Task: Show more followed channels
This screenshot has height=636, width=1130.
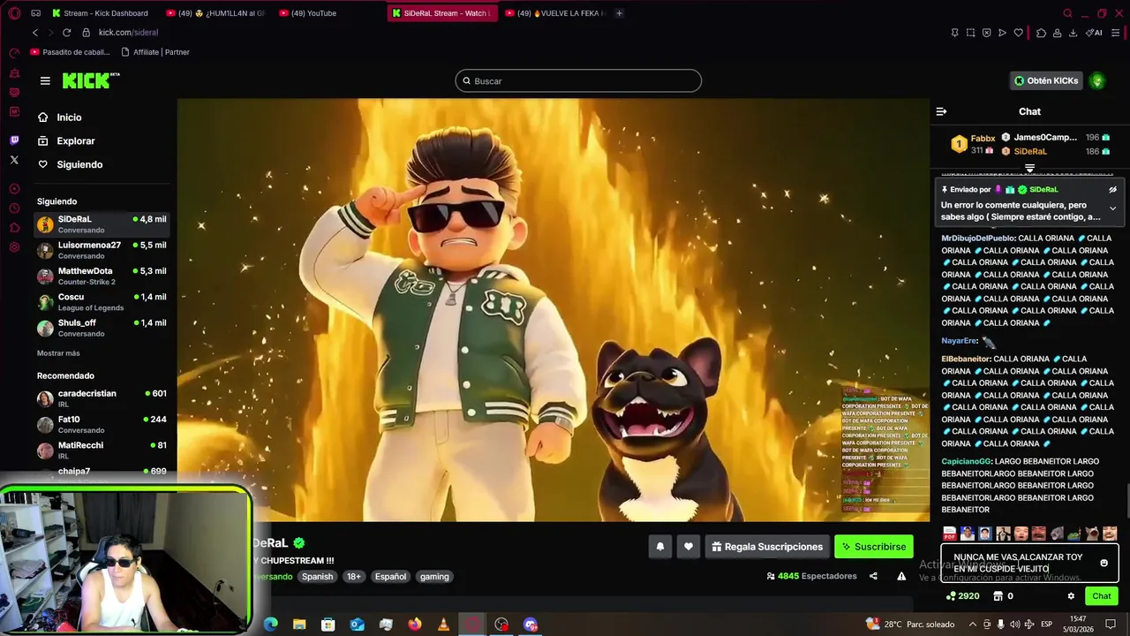Action: (x=58, y=353)
